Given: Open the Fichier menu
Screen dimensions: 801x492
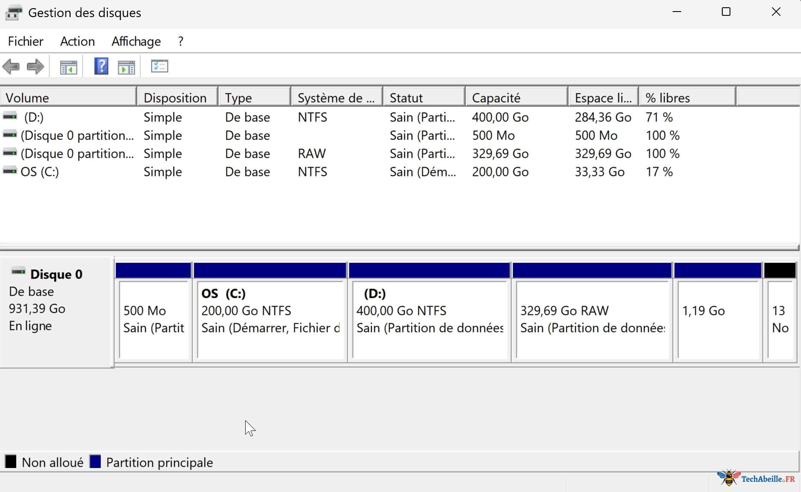Looking at the screenshot, I should 26,41.
